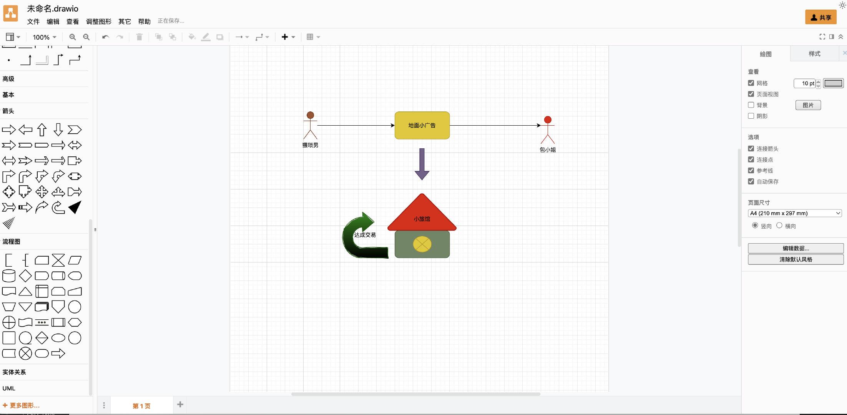This screenshot has height=415, width=847.
Task: Click the delete trash can icon
Action: (x=139, y=37)
